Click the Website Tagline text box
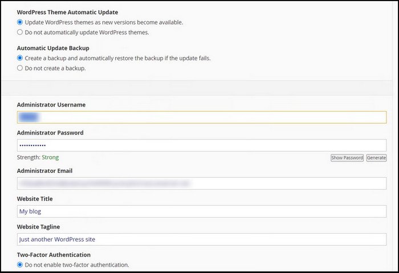Screen dimensions: 399x273 [202, 239]
